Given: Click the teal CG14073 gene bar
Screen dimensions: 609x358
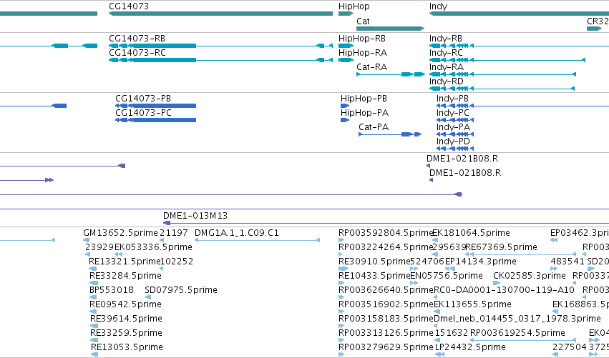Looking at the screenshot, I should coord(220,14).
